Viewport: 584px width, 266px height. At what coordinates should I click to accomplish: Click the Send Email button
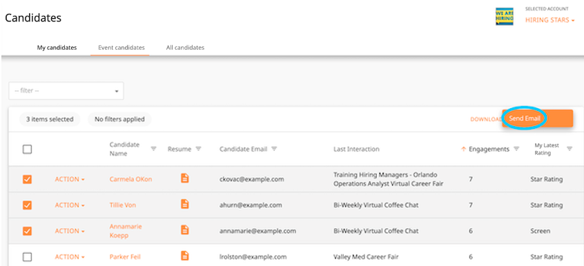537,119
